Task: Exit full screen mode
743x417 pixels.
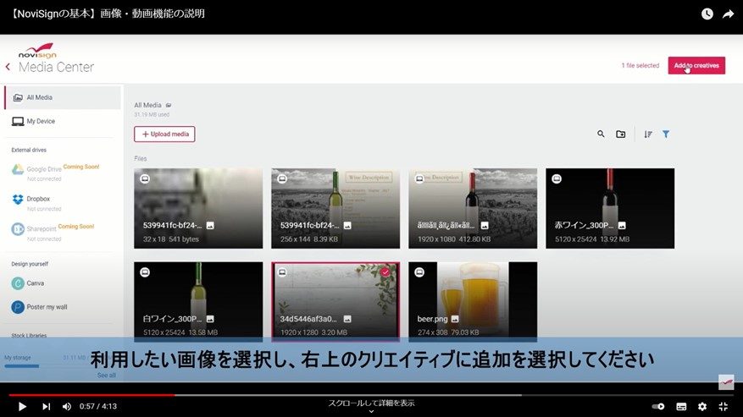Action: click(x=724, y=406)
